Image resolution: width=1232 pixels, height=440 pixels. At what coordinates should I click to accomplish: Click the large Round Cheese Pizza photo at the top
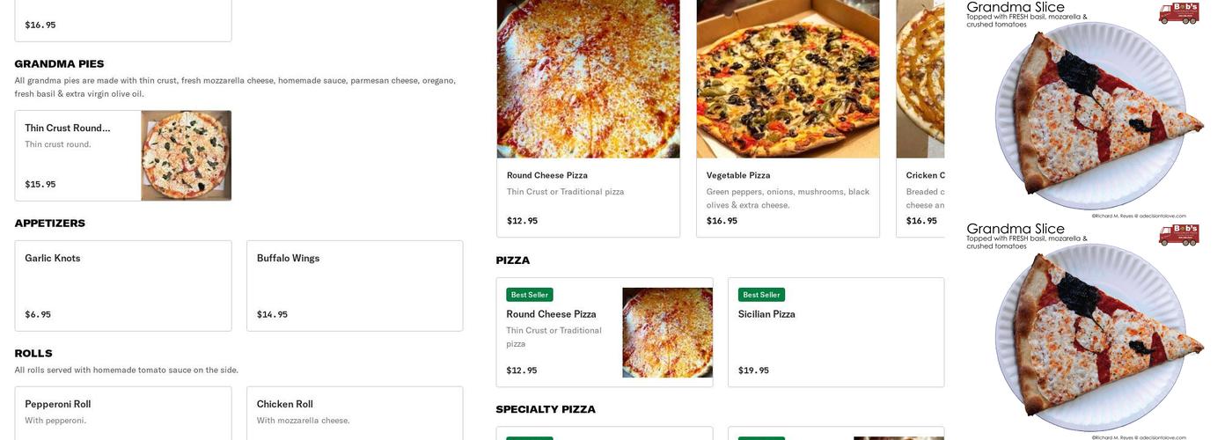tap(588, 79)
